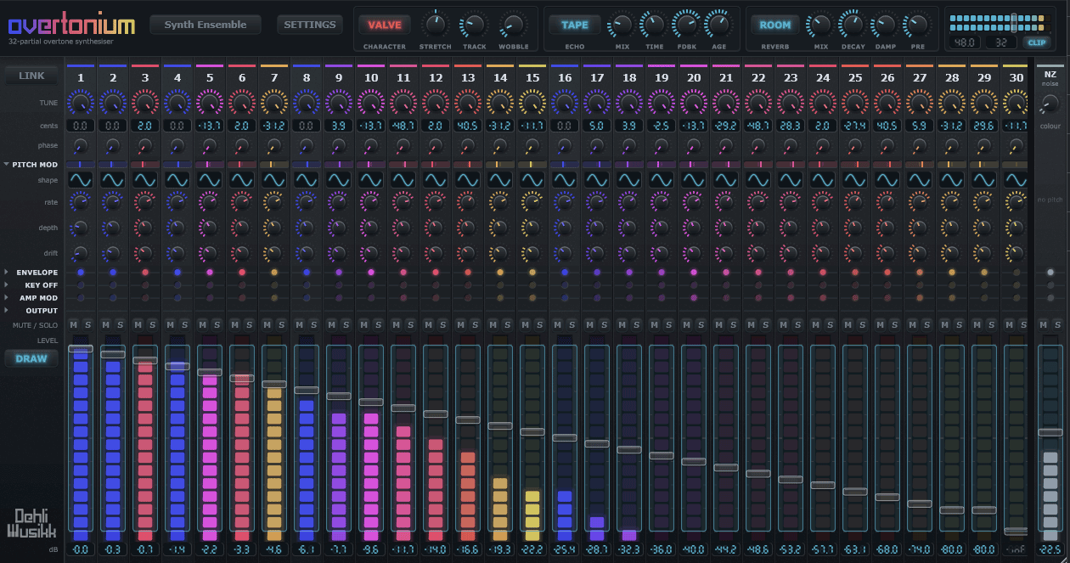Image resolution: width=1070 pixels, height=563 pixels.
Task: Toggle the VALVE character effect
Action: tap(384, 25)
